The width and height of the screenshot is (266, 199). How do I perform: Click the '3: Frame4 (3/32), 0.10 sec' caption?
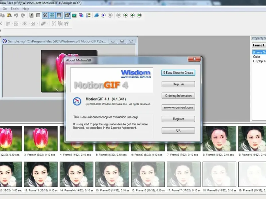pyautogui.click(x=40, y=155)
